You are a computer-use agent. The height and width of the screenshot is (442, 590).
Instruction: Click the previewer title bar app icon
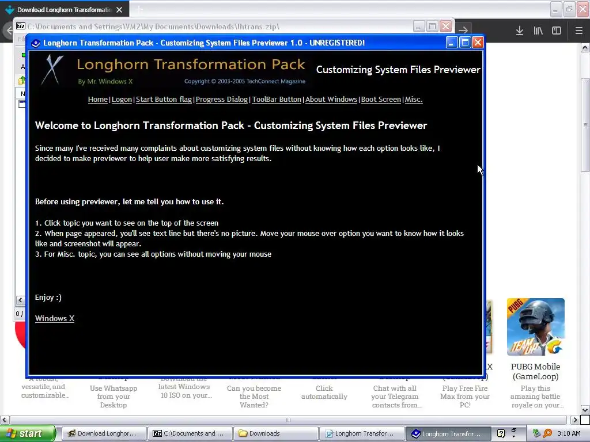[36, 43]
